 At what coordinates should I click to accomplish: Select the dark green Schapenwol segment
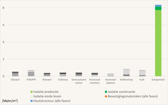[x=158, y=8]
